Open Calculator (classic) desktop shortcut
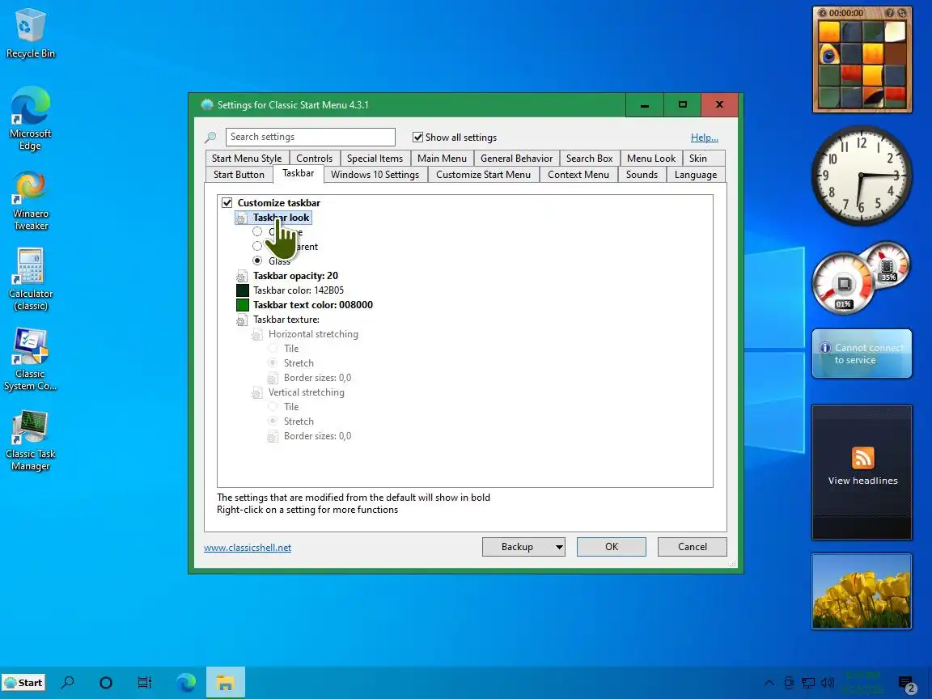This screenshot has height=699, width=932. tap(30, 279)
